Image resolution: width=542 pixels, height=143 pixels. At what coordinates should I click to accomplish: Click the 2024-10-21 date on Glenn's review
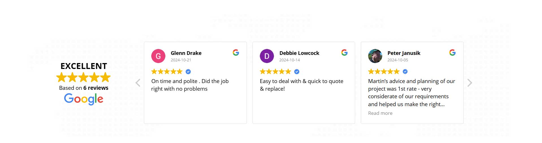coord(181,60)
